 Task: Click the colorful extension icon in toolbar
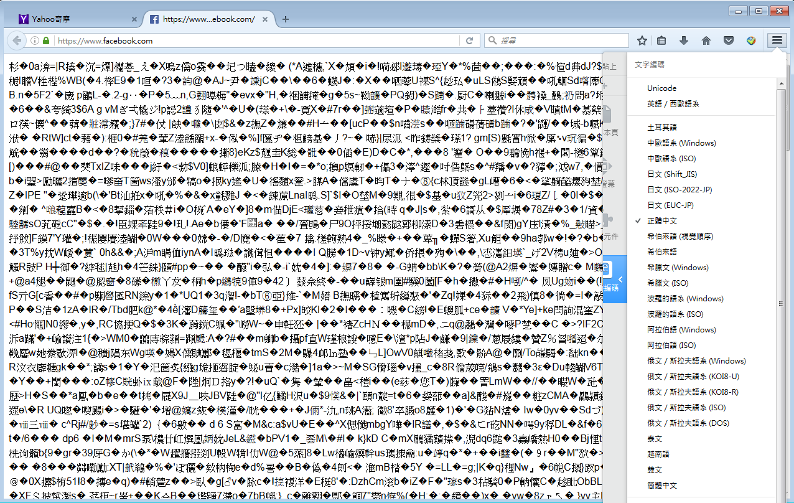[x=751, y=40]
